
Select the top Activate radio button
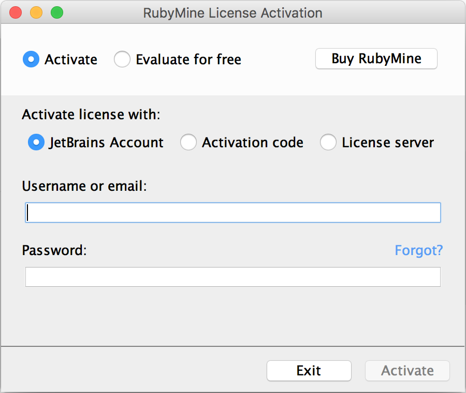(x=31, y=59)
